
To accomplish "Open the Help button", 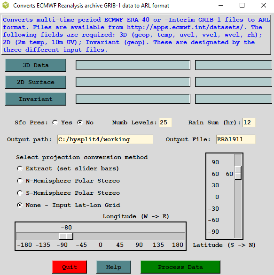I will [x=114, y=267].
